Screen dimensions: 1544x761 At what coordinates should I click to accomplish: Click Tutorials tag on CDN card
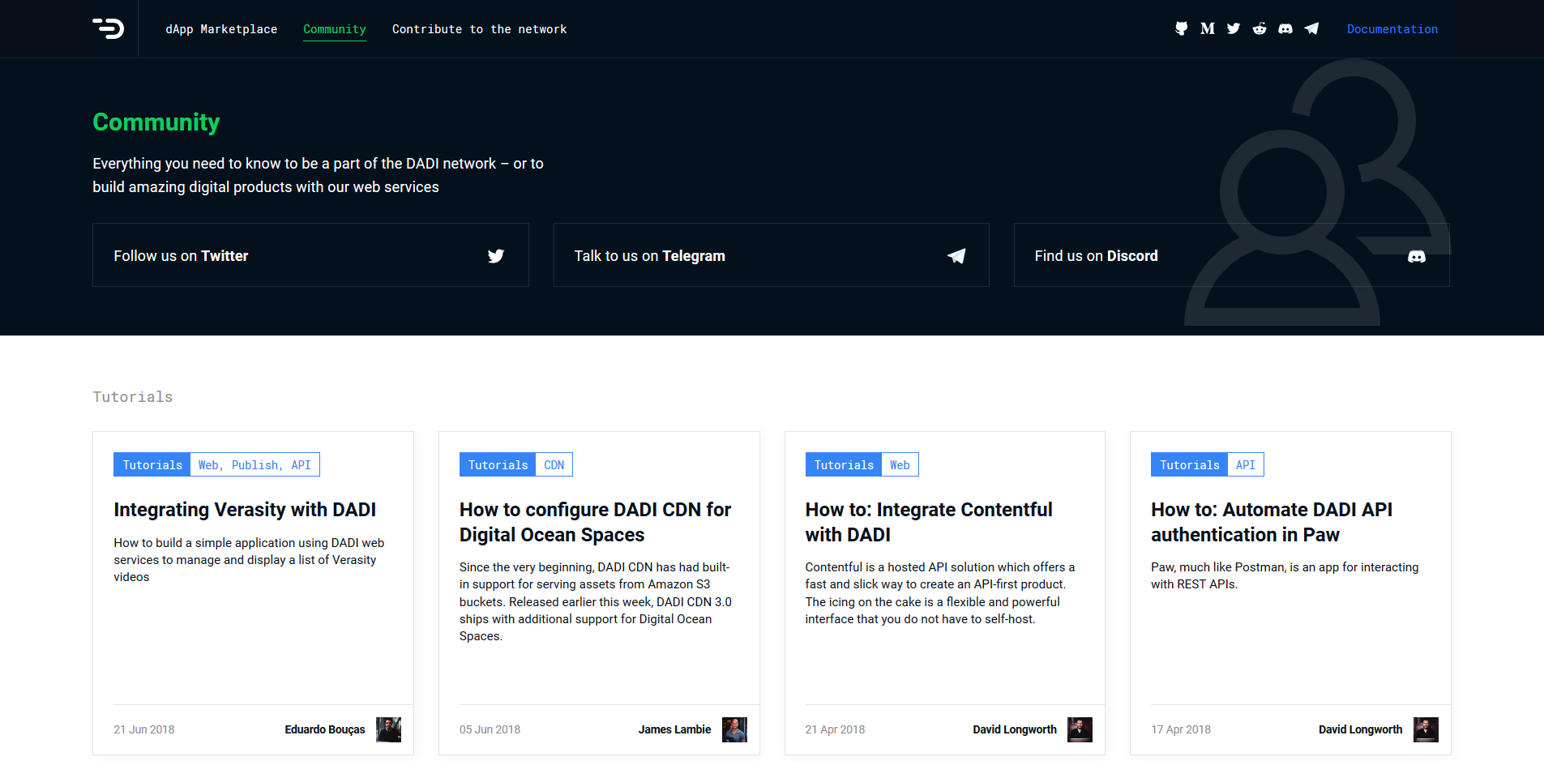(498, 464)
